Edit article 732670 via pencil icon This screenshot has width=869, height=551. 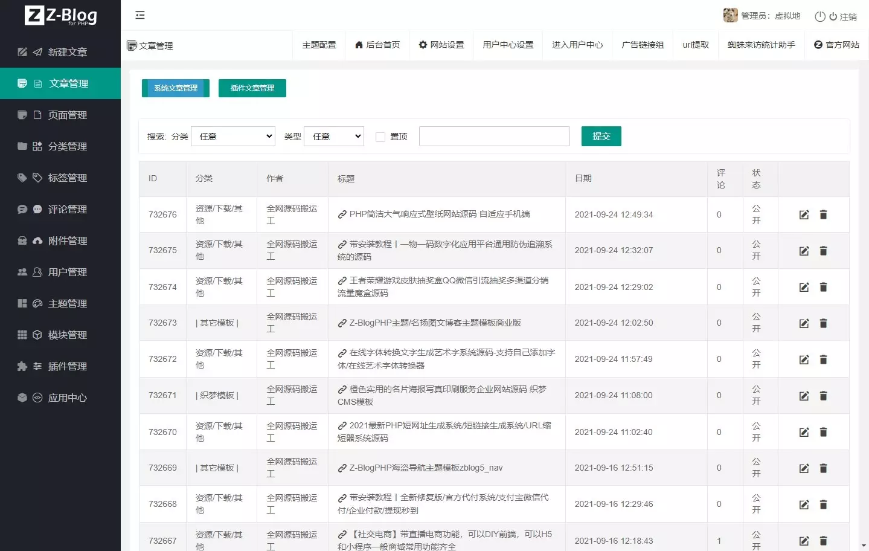(x=804, y=432)
